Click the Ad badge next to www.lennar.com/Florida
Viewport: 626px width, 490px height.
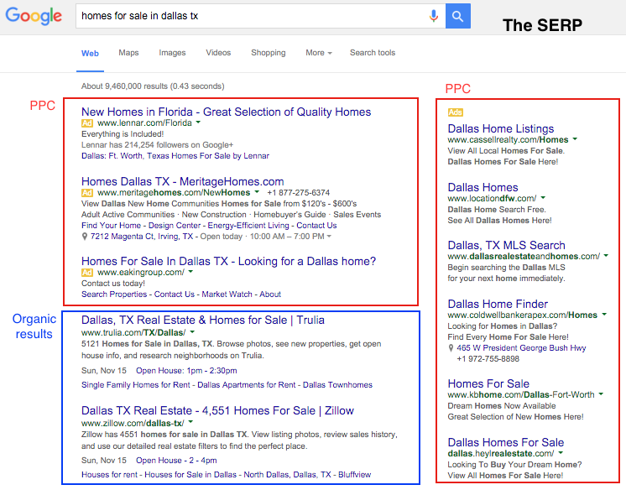tap(87, 123)
